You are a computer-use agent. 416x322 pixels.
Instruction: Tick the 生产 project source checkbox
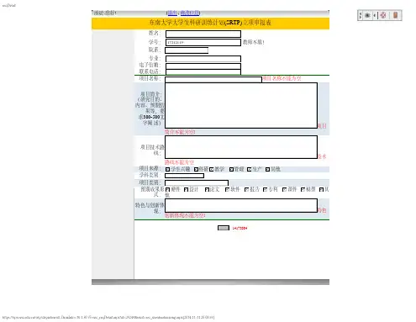pyautogui.click(x=249, y=169)
